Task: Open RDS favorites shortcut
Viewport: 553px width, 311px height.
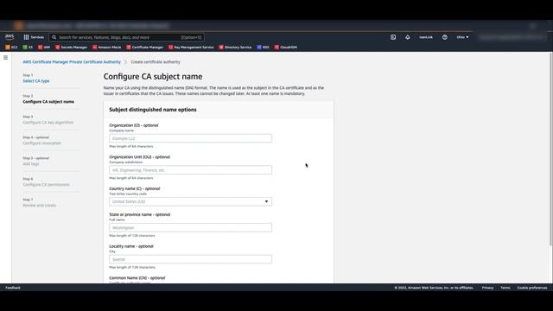Action: click(x=263, y=47)
